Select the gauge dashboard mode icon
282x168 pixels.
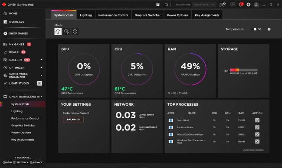click(x=58, y=32)
